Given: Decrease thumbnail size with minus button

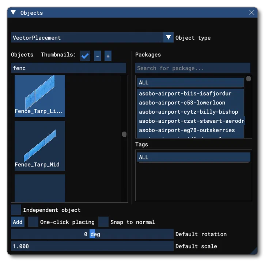Looking at the screenshot, I should coord(97,56).
